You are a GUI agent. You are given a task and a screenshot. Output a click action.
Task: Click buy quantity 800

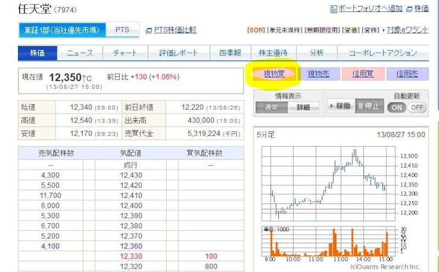coord(211,266)
